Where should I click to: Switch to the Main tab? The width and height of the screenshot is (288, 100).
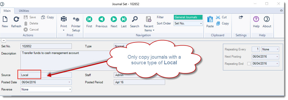7,11
